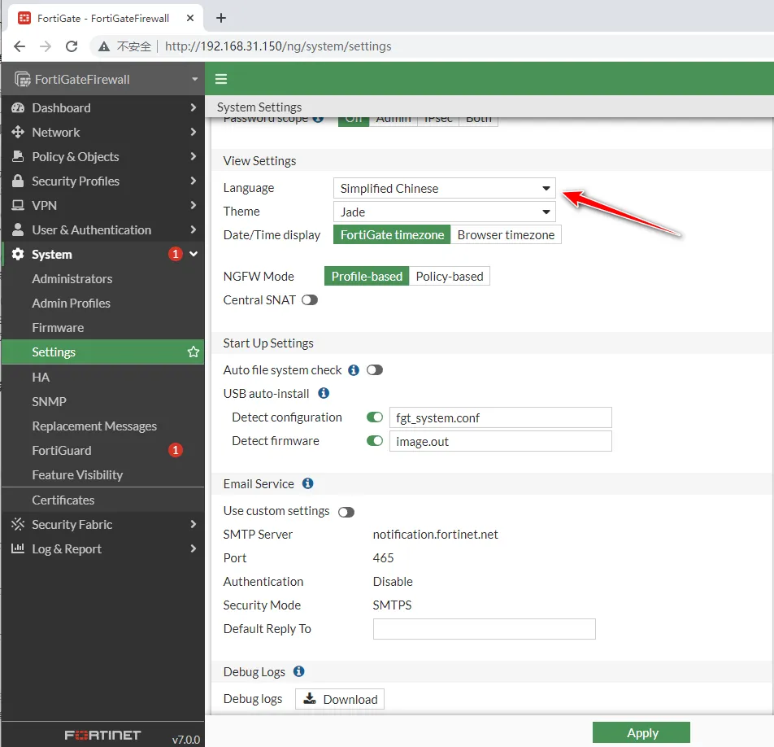Select Policy-based NGFW Mode
The width and height of the screenshot is (774, 747).
[449, 276]
